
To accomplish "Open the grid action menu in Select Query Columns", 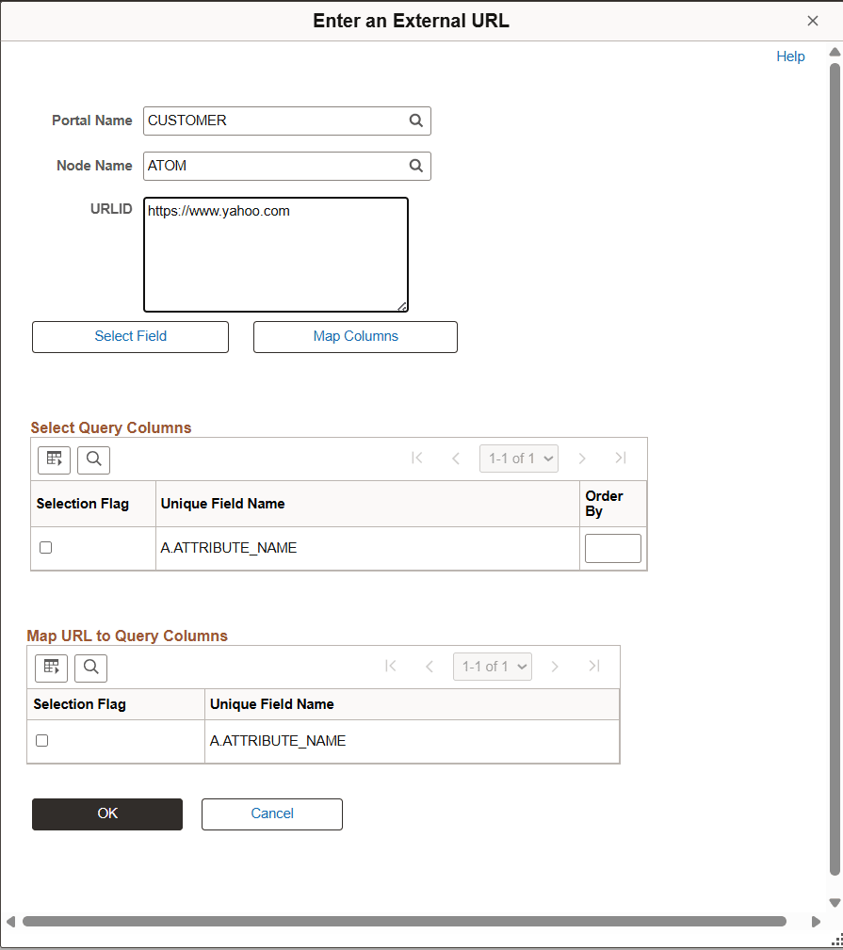I will 54,459.
